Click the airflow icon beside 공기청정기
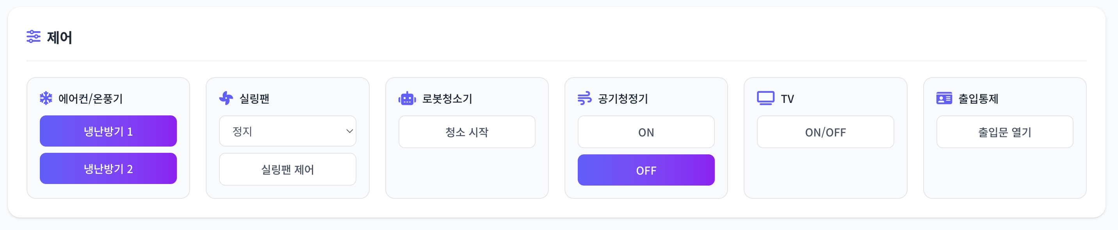The height and width of the screenshot is (230, 1118). click(585, 98)
